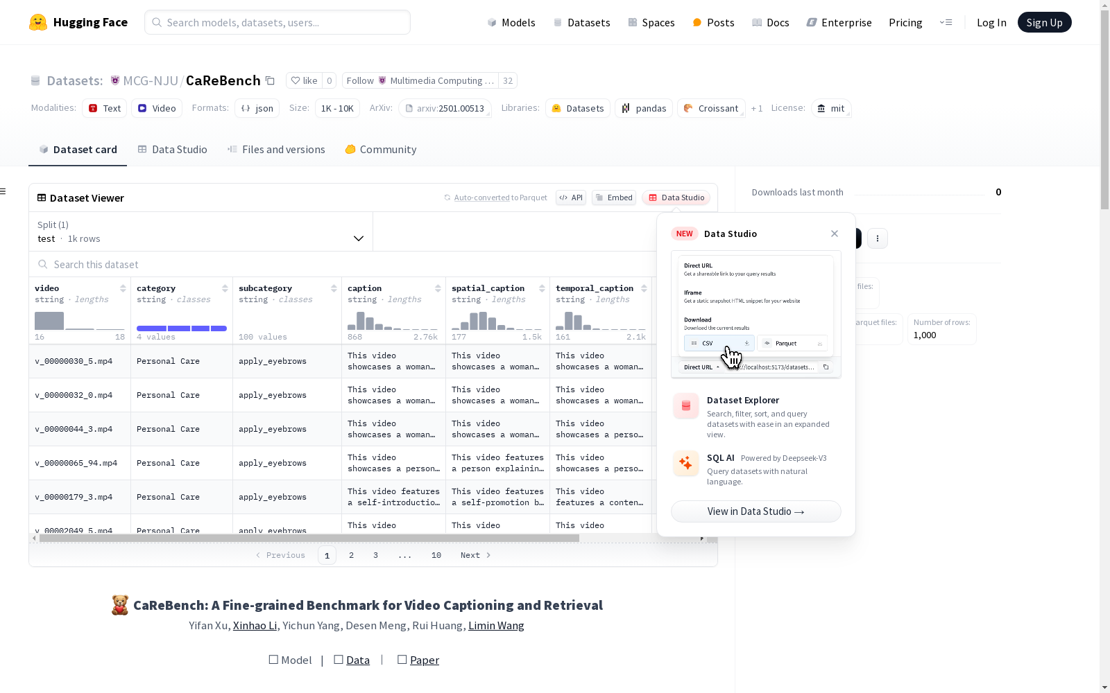Sort the temporal_caption column with its sort arrows
The image size is (1110, 693).
(x=644, y=288)
